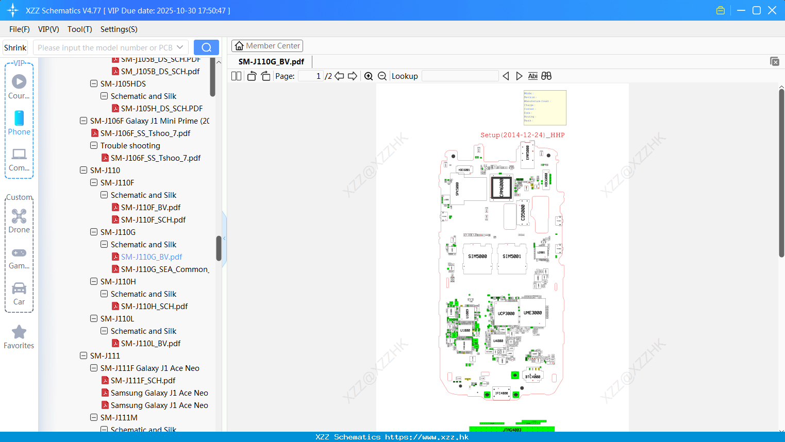Open SM-J106F_SS_Tshoo_7.pdf under Trouble shooting
This screenshot has height=442, width=785.
pos(156,158)
